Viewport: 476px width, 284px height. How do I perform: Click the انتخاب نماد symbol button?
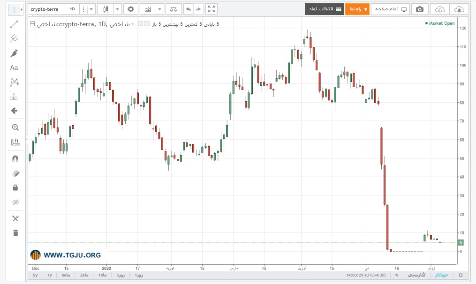point(324,9)
